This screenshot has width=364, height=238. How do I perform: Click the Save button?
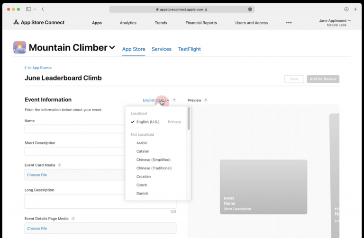pos(294,79)
